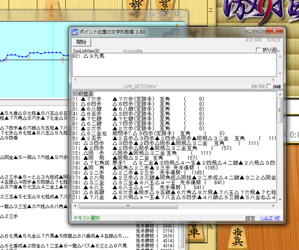
Task: Click the △9四香 line in the background analysis list
Action: click(x=9, y=138)
